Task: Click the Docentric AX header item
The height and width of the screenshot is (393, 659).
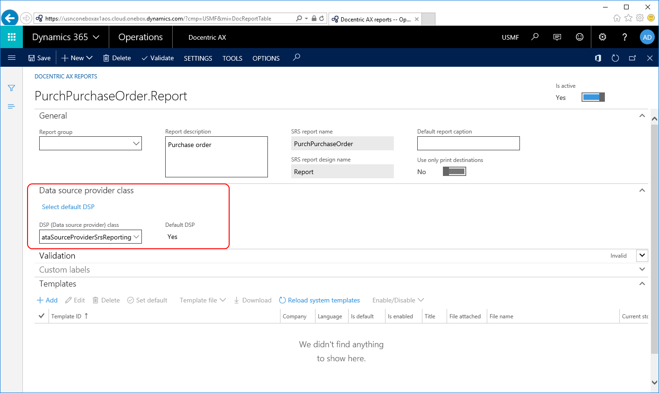Action: pyautogui.click(x=207, y=37)
